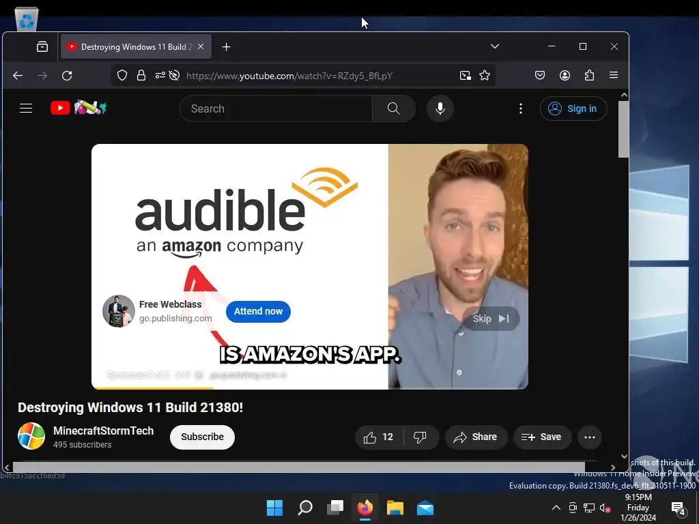The width and height of the screenshot is (699, 524).
Task: Click the Meet Now tray icon
Action: [573, 508]
